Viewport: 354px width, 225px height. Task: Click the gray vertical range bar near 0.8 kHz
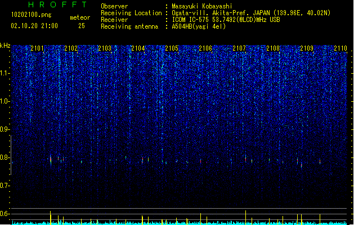11,155
